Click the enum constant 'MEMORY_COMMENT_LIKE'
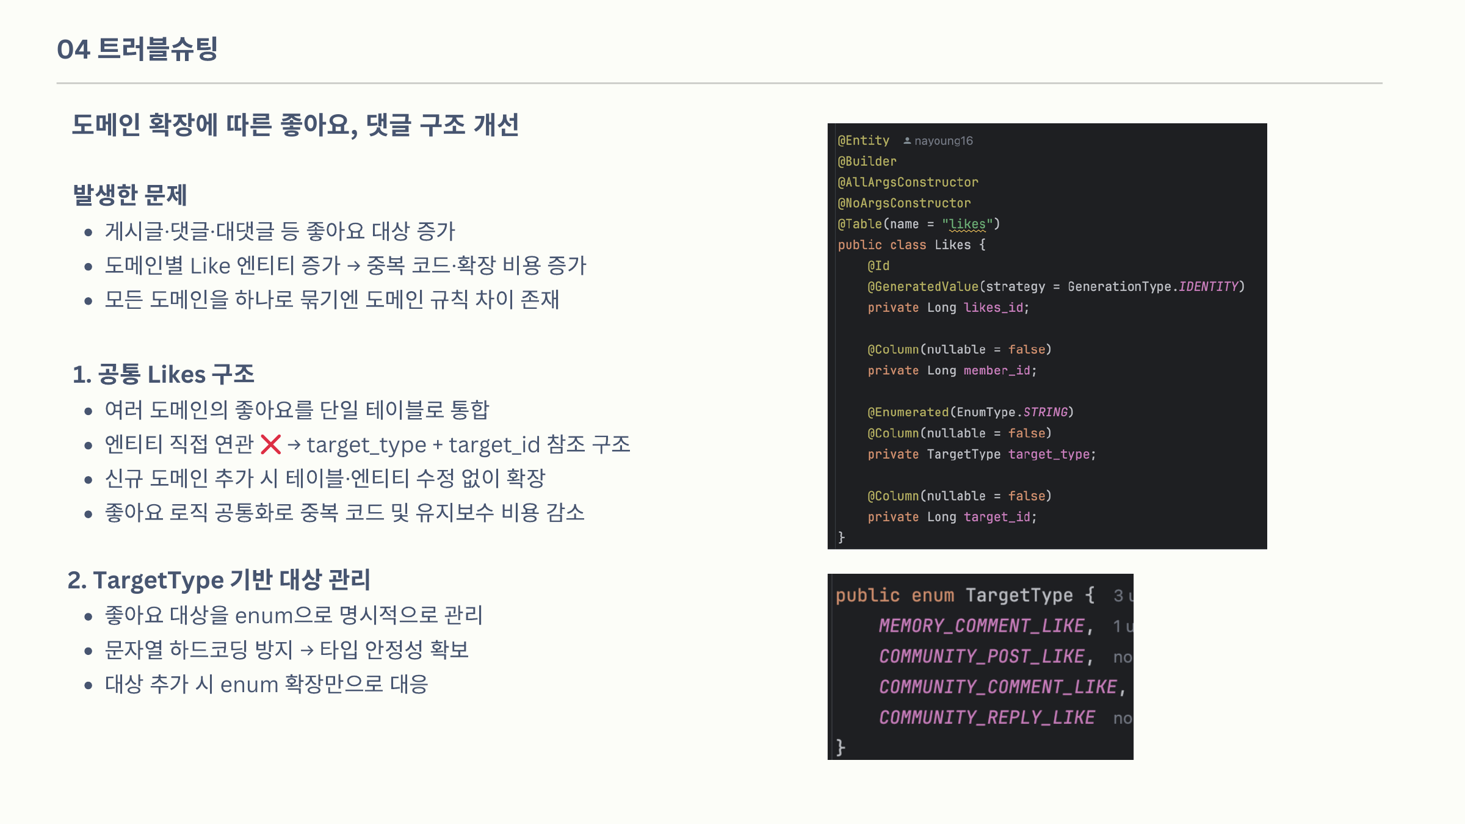 [x=982, y=626]
